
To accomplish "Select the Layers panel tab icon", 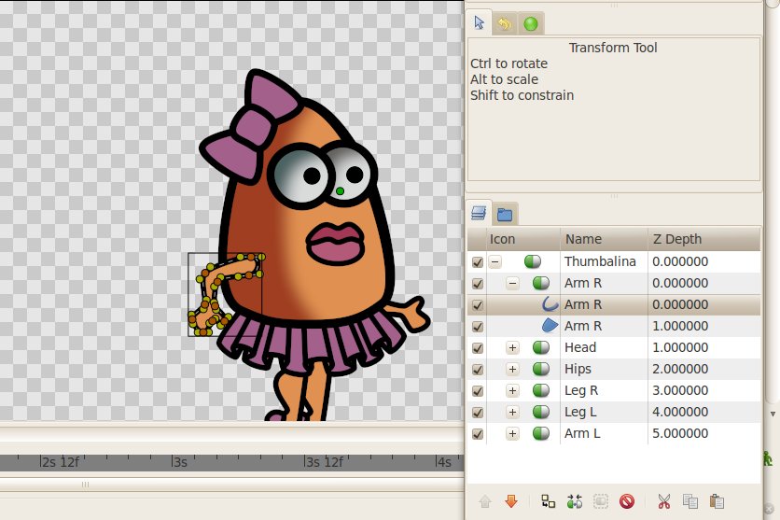I will (x=479, y=213).
